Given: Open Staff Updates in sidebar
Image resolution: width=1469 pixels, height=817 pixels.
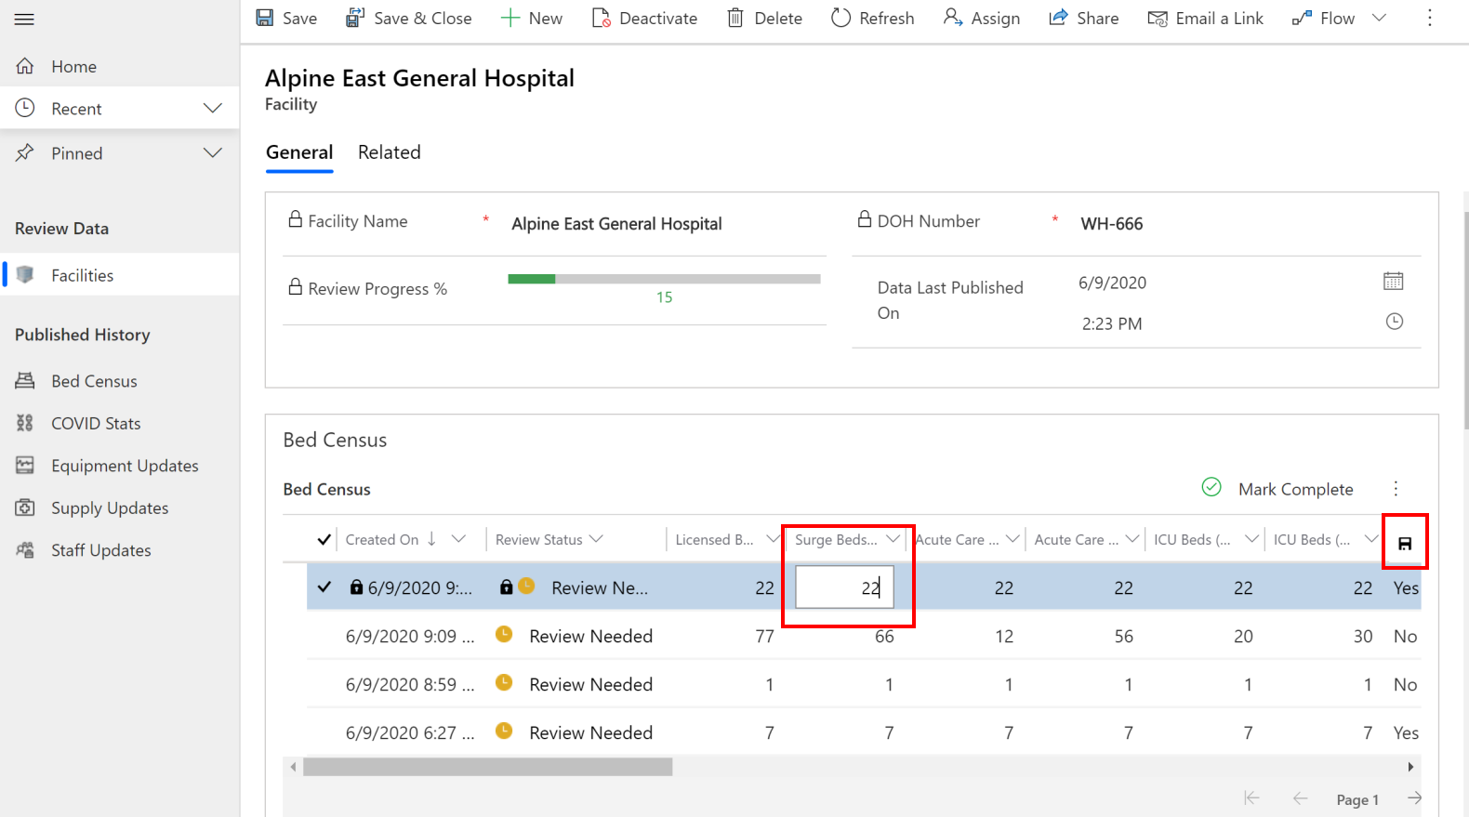Looking at the screenshot, I should tap(120, 549).
